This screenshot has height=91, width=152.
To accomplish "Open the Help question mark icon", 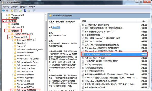I will pos(25,10).
